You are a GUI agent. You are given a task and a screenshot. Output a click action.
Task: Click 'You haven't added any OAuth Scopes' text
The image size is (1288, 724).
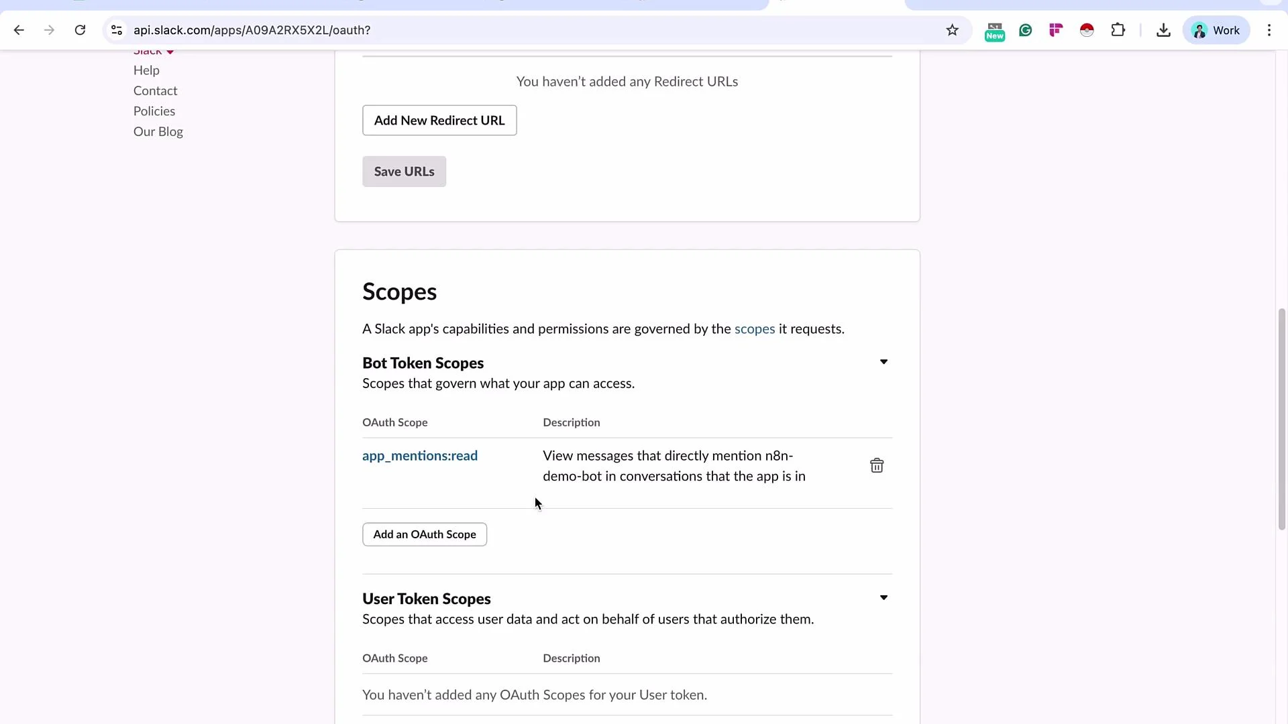tap(534, 695)
